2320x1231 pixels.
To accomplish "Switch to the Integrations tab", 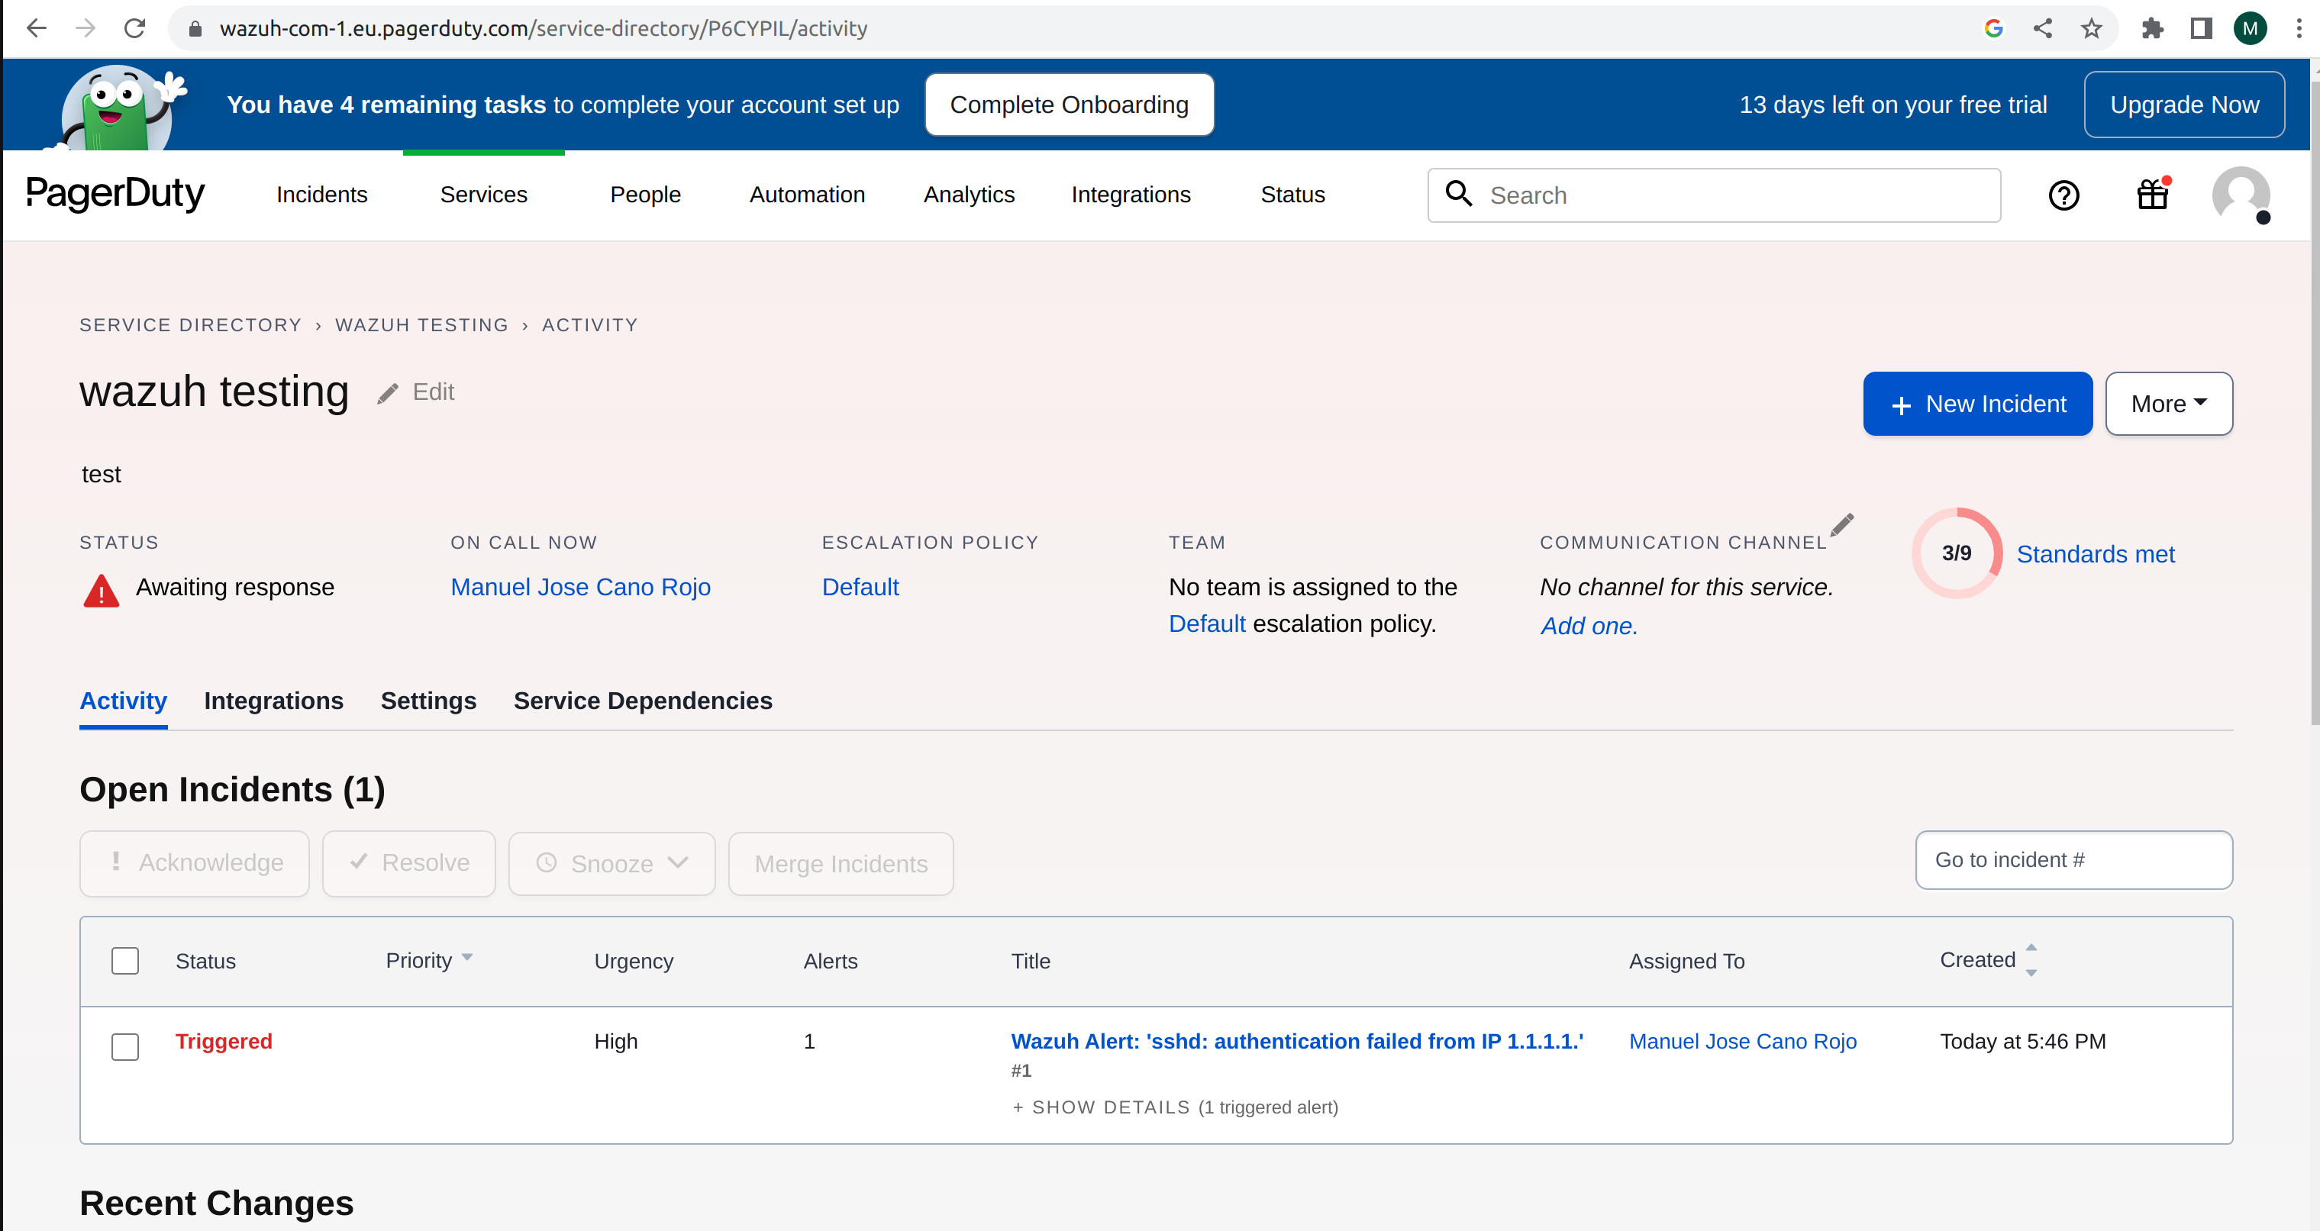I will click(x=273, y=701).
